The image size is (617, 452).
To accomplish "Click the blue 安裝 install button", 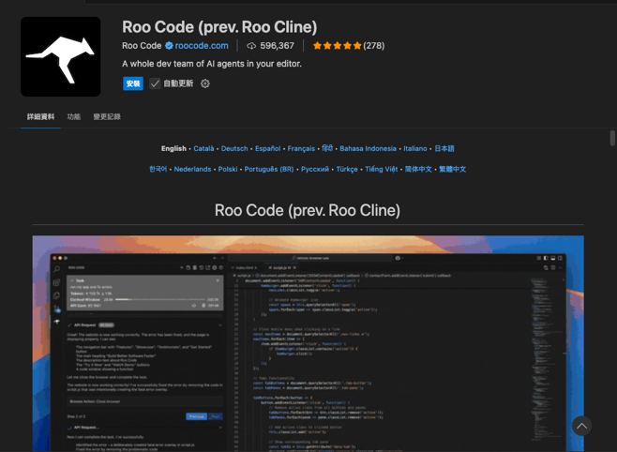I will pyautogui.click(x=133, y=83).
